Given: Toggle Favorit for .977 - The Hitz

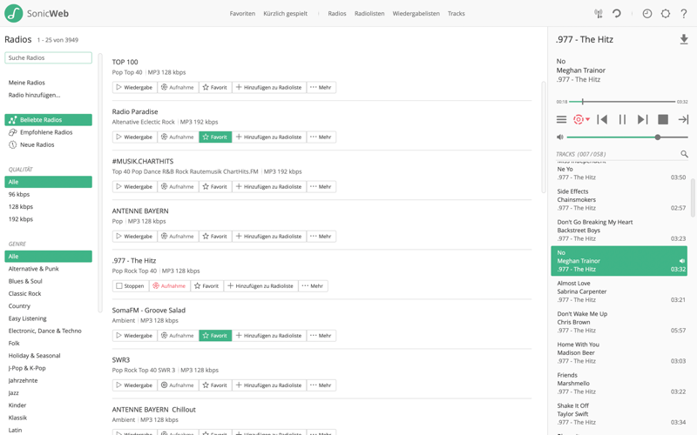Looking at the screenshot, I should tap(207, 286).
